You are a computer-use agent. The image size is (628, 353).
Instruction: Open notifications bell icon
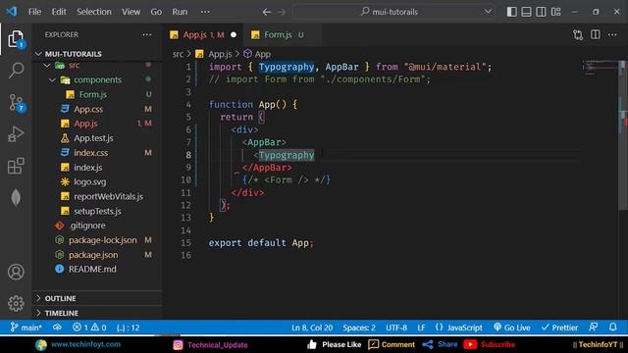[612, 327]
